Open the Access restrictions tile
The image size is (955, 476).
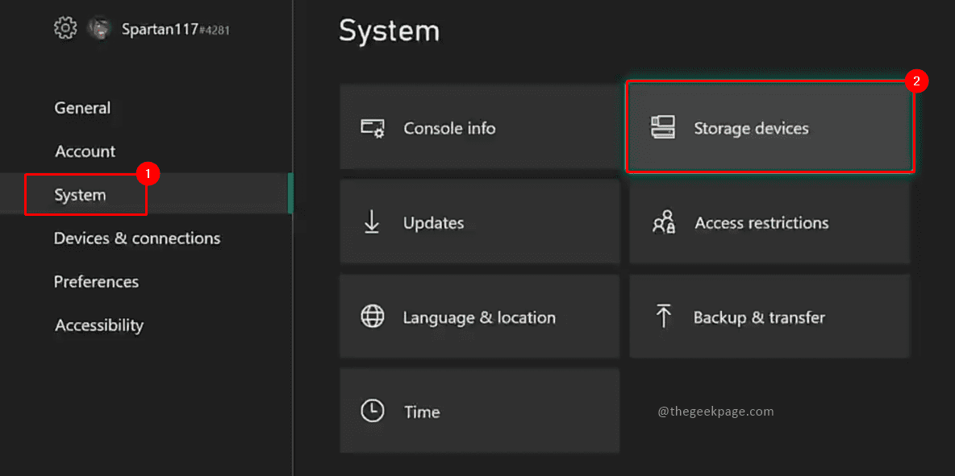(769, 221)
